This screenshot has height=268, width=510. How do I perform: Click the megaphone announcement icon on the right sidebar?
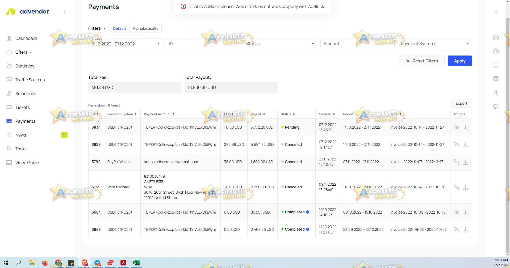click(x=496, y=106)
